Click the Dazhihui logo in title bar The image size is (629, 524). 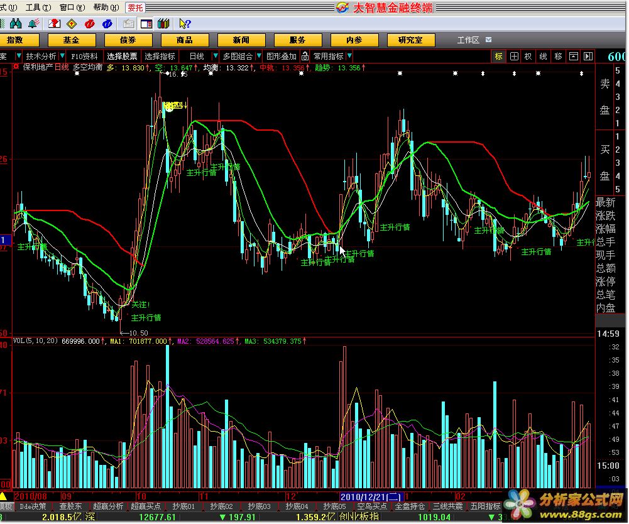point(342,7)
